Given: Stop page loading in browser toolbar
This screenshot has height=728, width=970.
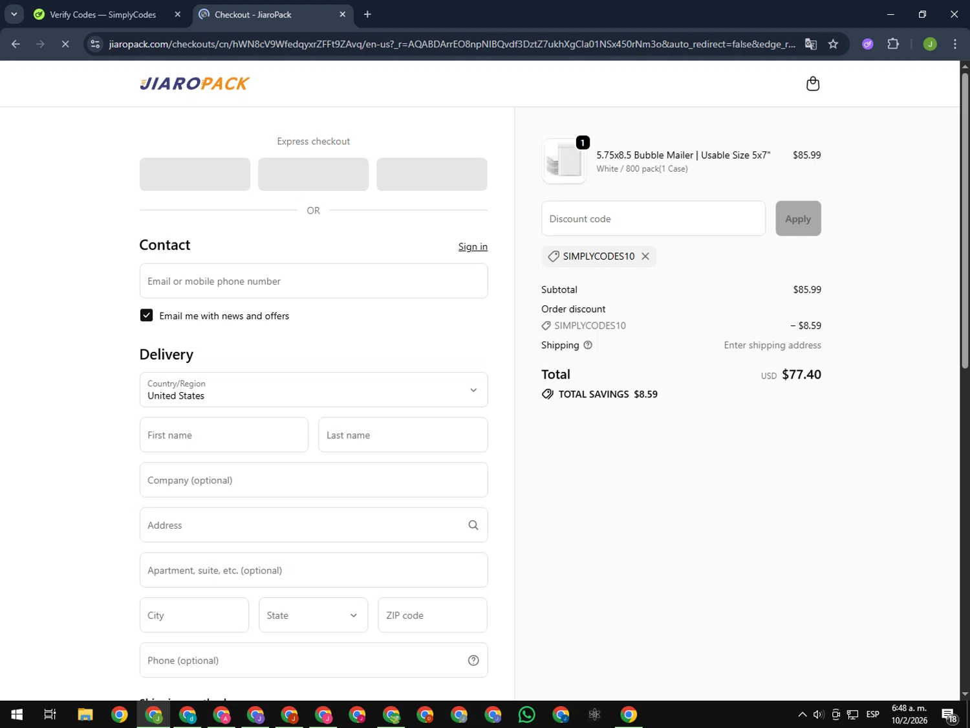Looking at the screenshot, I should coord(65,44).
